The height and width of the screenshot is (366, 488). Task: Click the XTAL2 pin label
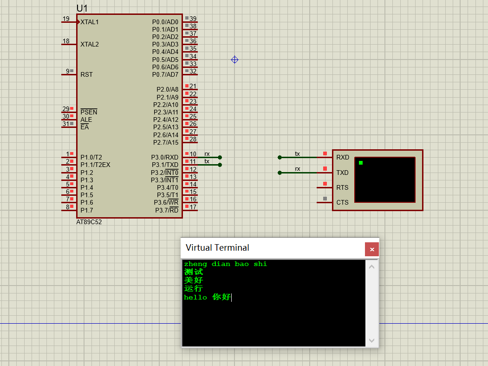(90, 45)
